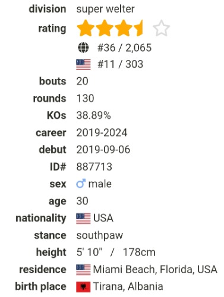This screenshot has height=297, width=224.
Task: Click the third gold rating star
Action: click(x=124, y=28)
